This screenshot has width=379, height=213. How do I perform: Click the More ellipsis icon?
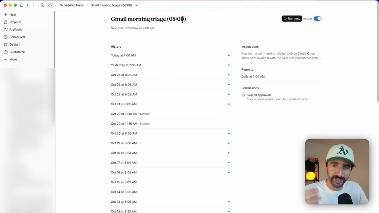6,59
